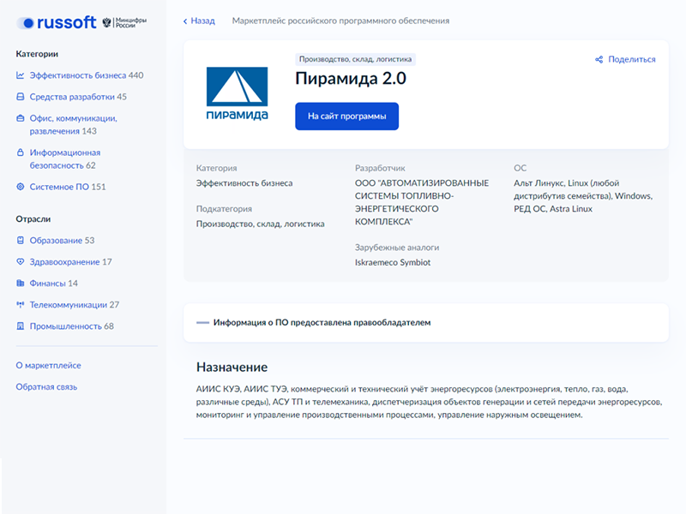The height and width of the screenshot is (514, 686).
Task: Click the Категории sidebar heading
Action: [x=37, y=54]
